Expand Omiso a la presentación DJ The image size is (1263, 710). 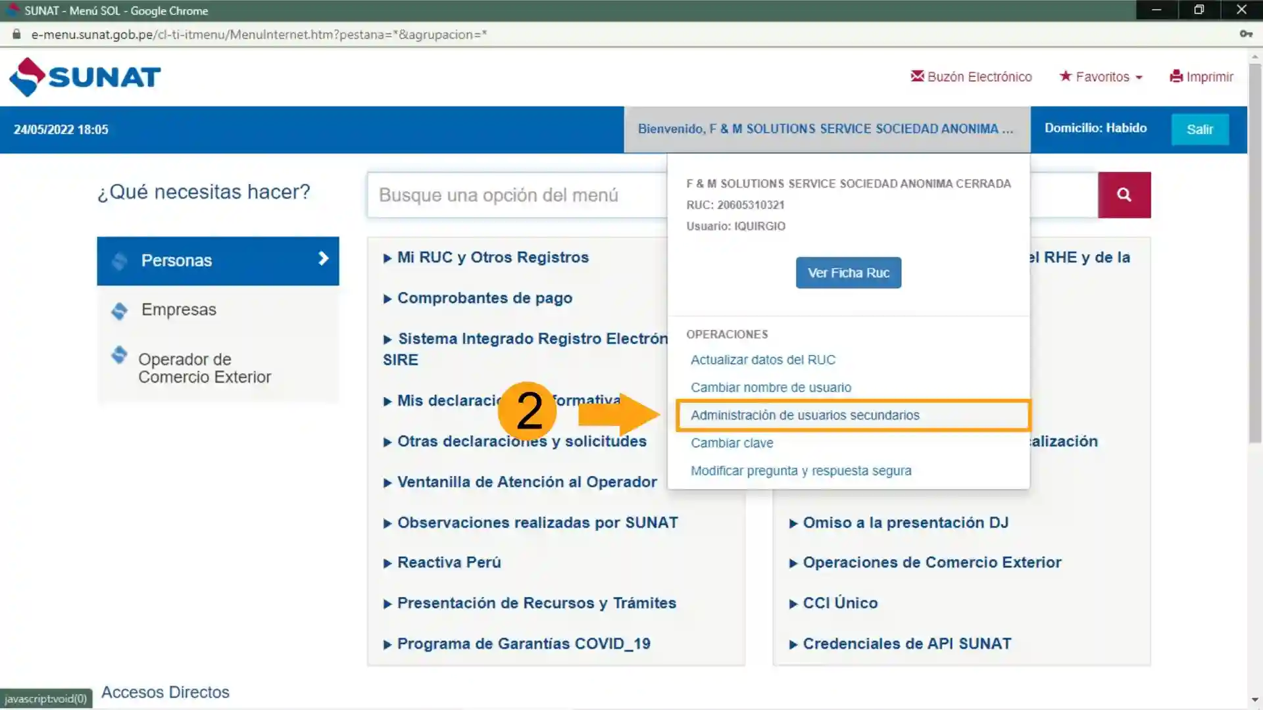899,523
